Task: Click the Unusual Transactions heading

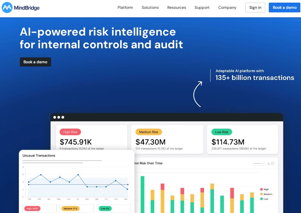Action: 39,156
